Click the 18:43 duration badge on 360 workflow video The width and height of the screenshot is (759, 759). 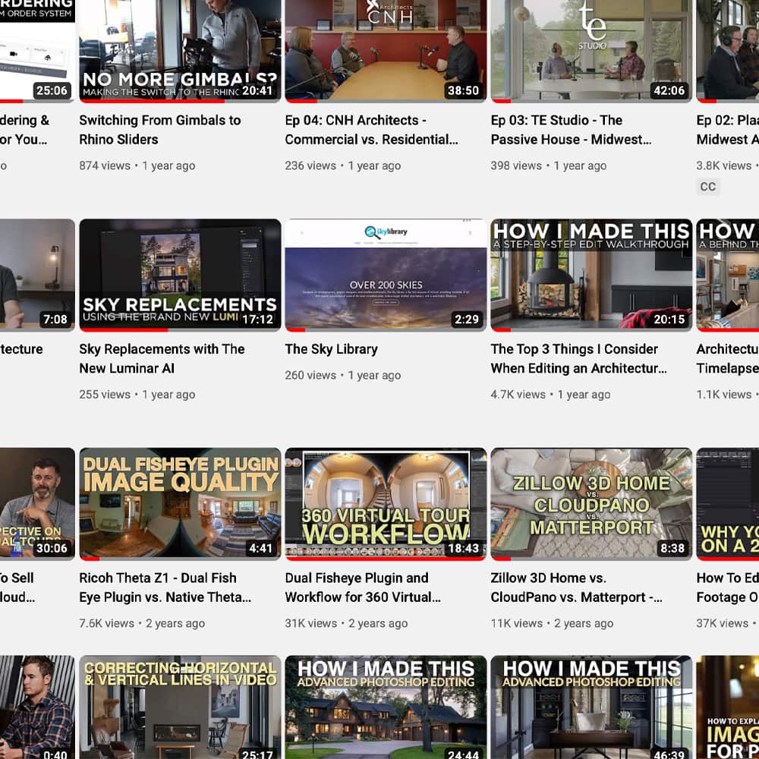point(463,548)
